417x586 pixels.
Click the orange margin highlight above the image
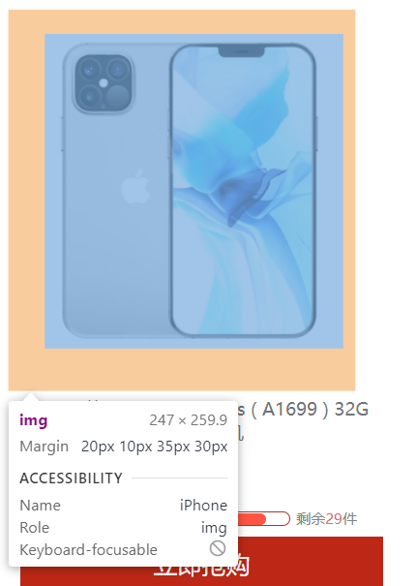(x=182, y=21)
